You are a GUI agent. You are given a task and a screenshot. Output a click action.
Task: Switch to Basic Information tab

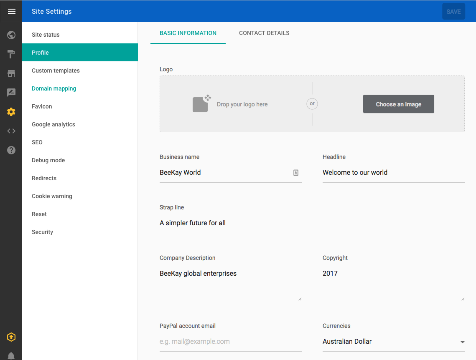click(188, 33)
